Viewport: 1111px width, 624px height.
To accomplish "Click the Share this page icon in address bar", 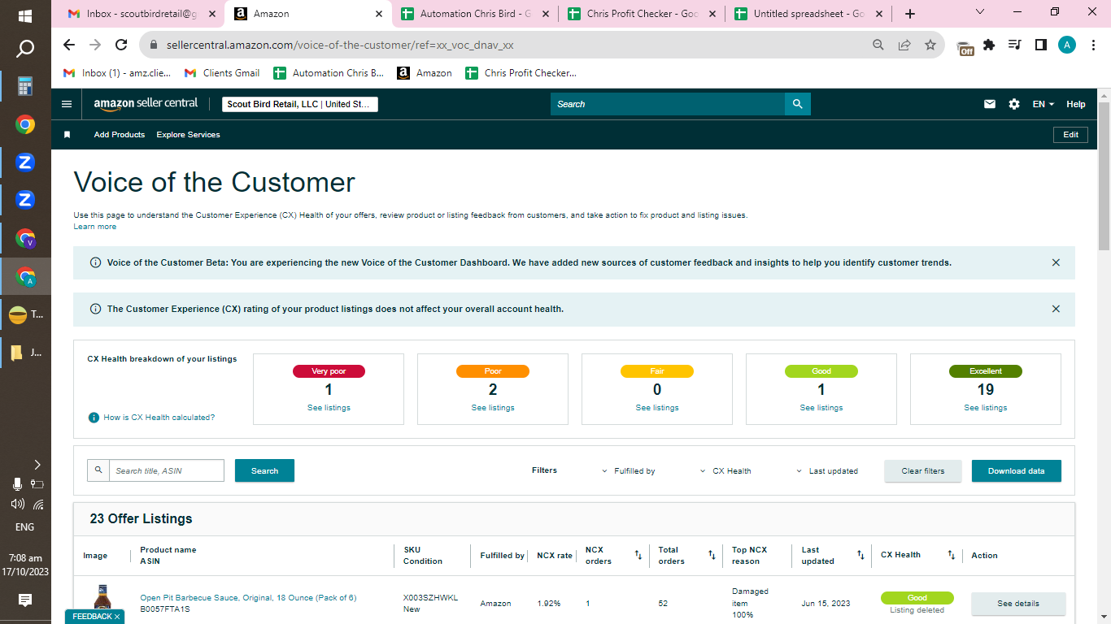I will pos(904,45).
